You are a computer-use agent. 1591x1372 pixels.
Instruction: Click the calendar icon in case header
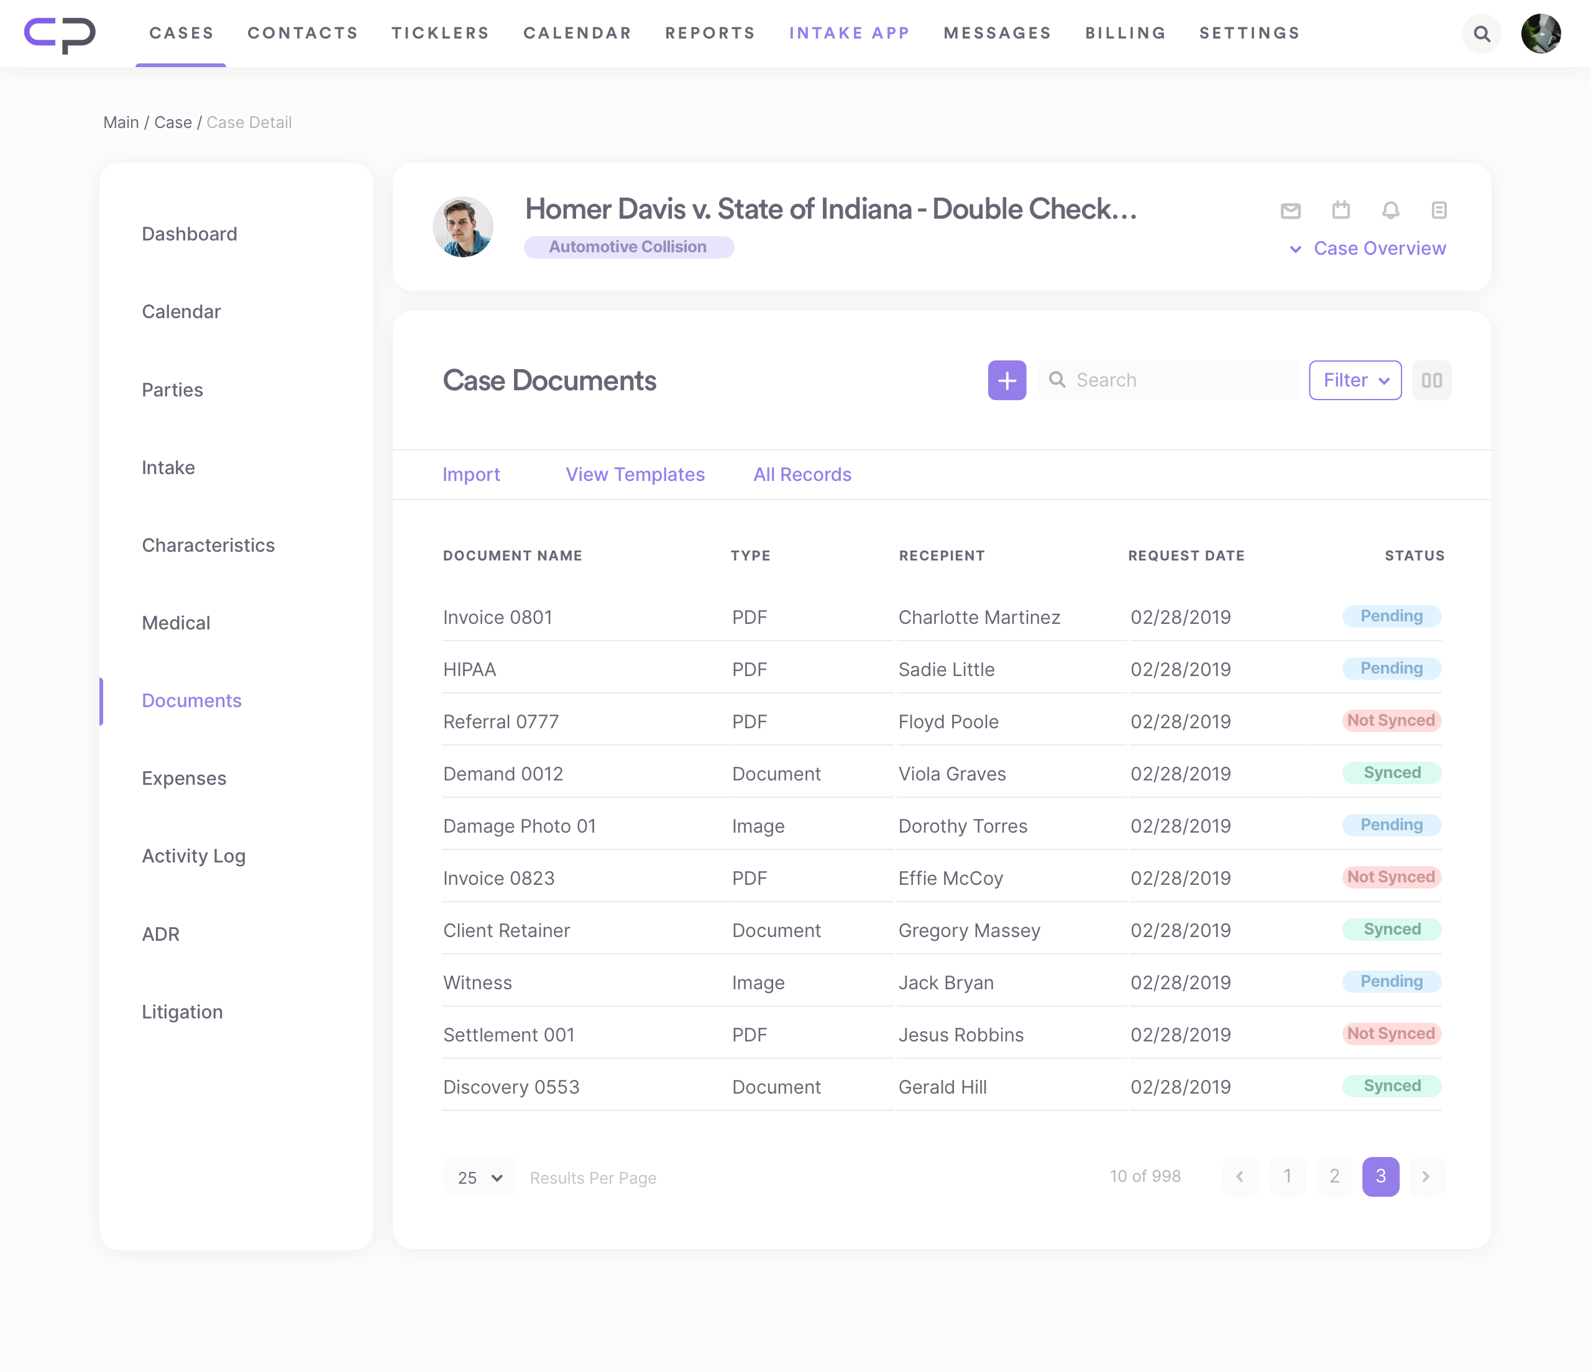click(x=1340, y=209)
